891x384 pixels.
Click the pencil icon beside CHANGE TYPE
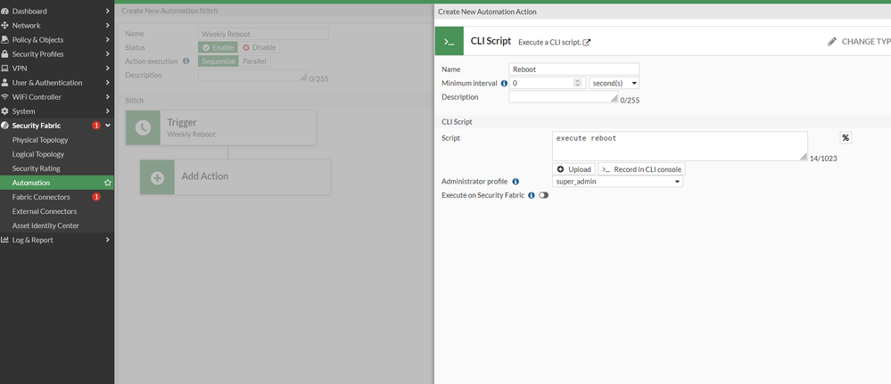832,42
